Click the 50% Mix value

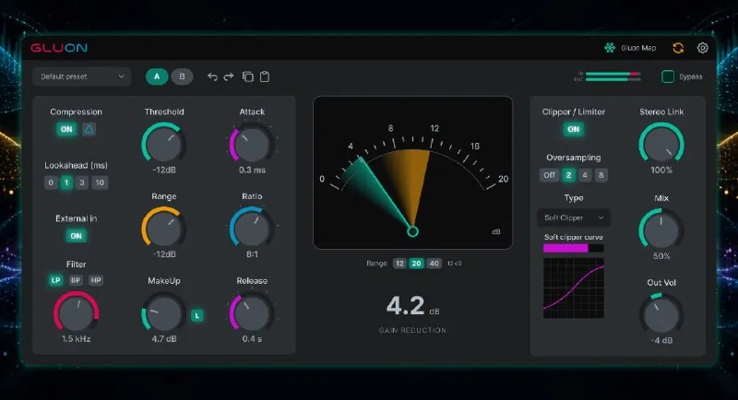tap(661, 256)
